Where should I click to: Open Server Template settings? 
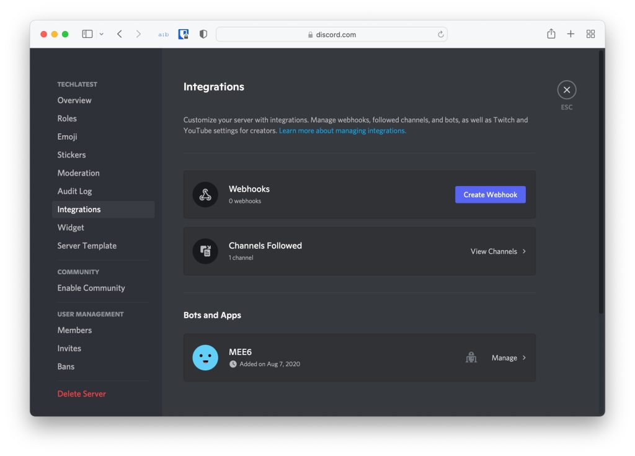coord(104,246)
